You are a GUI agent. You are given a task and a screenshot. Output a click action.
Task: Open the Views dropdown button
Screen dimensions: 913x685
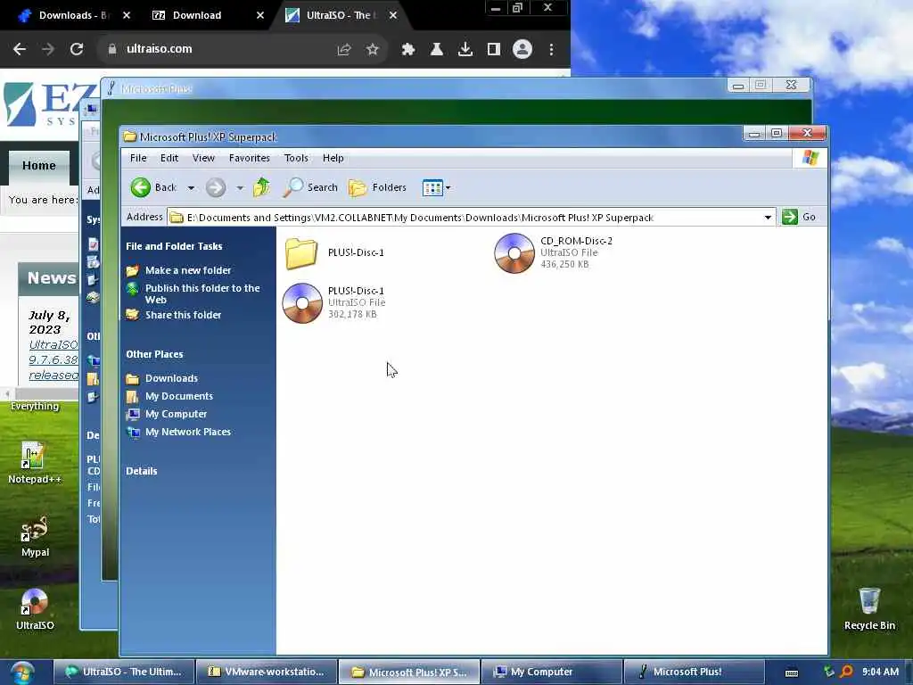coord(436,187)
